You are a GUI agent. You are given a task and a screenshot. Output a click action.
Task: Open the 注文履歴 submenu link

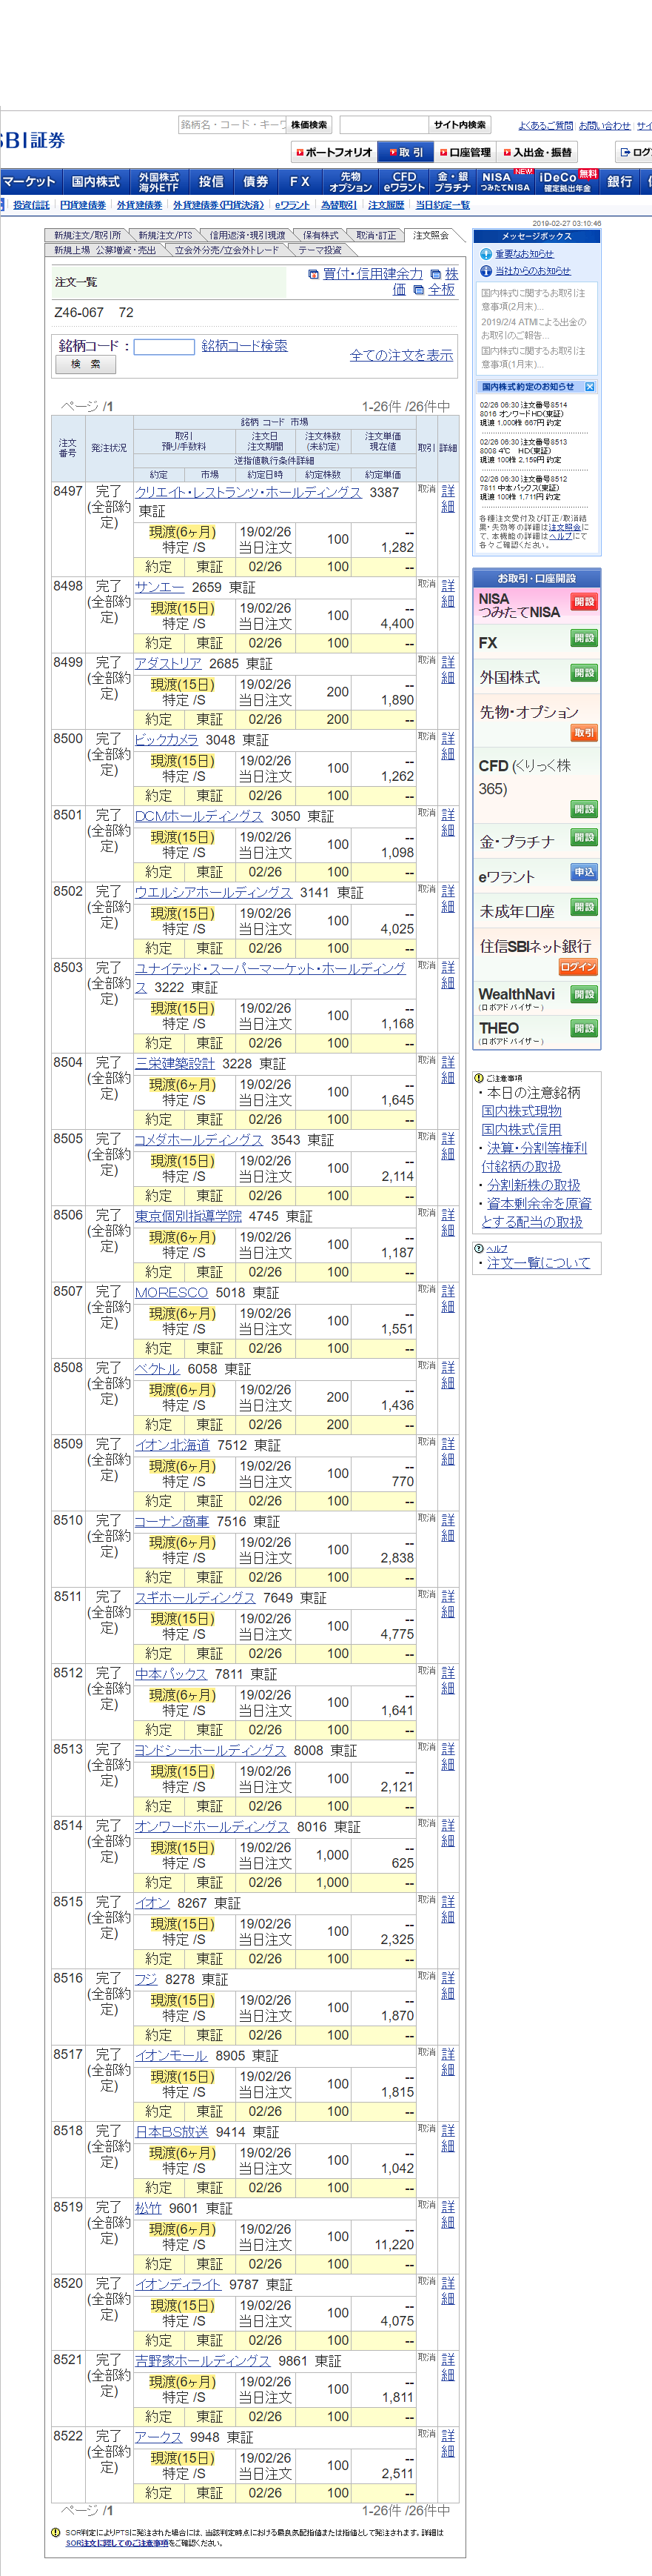386,205
